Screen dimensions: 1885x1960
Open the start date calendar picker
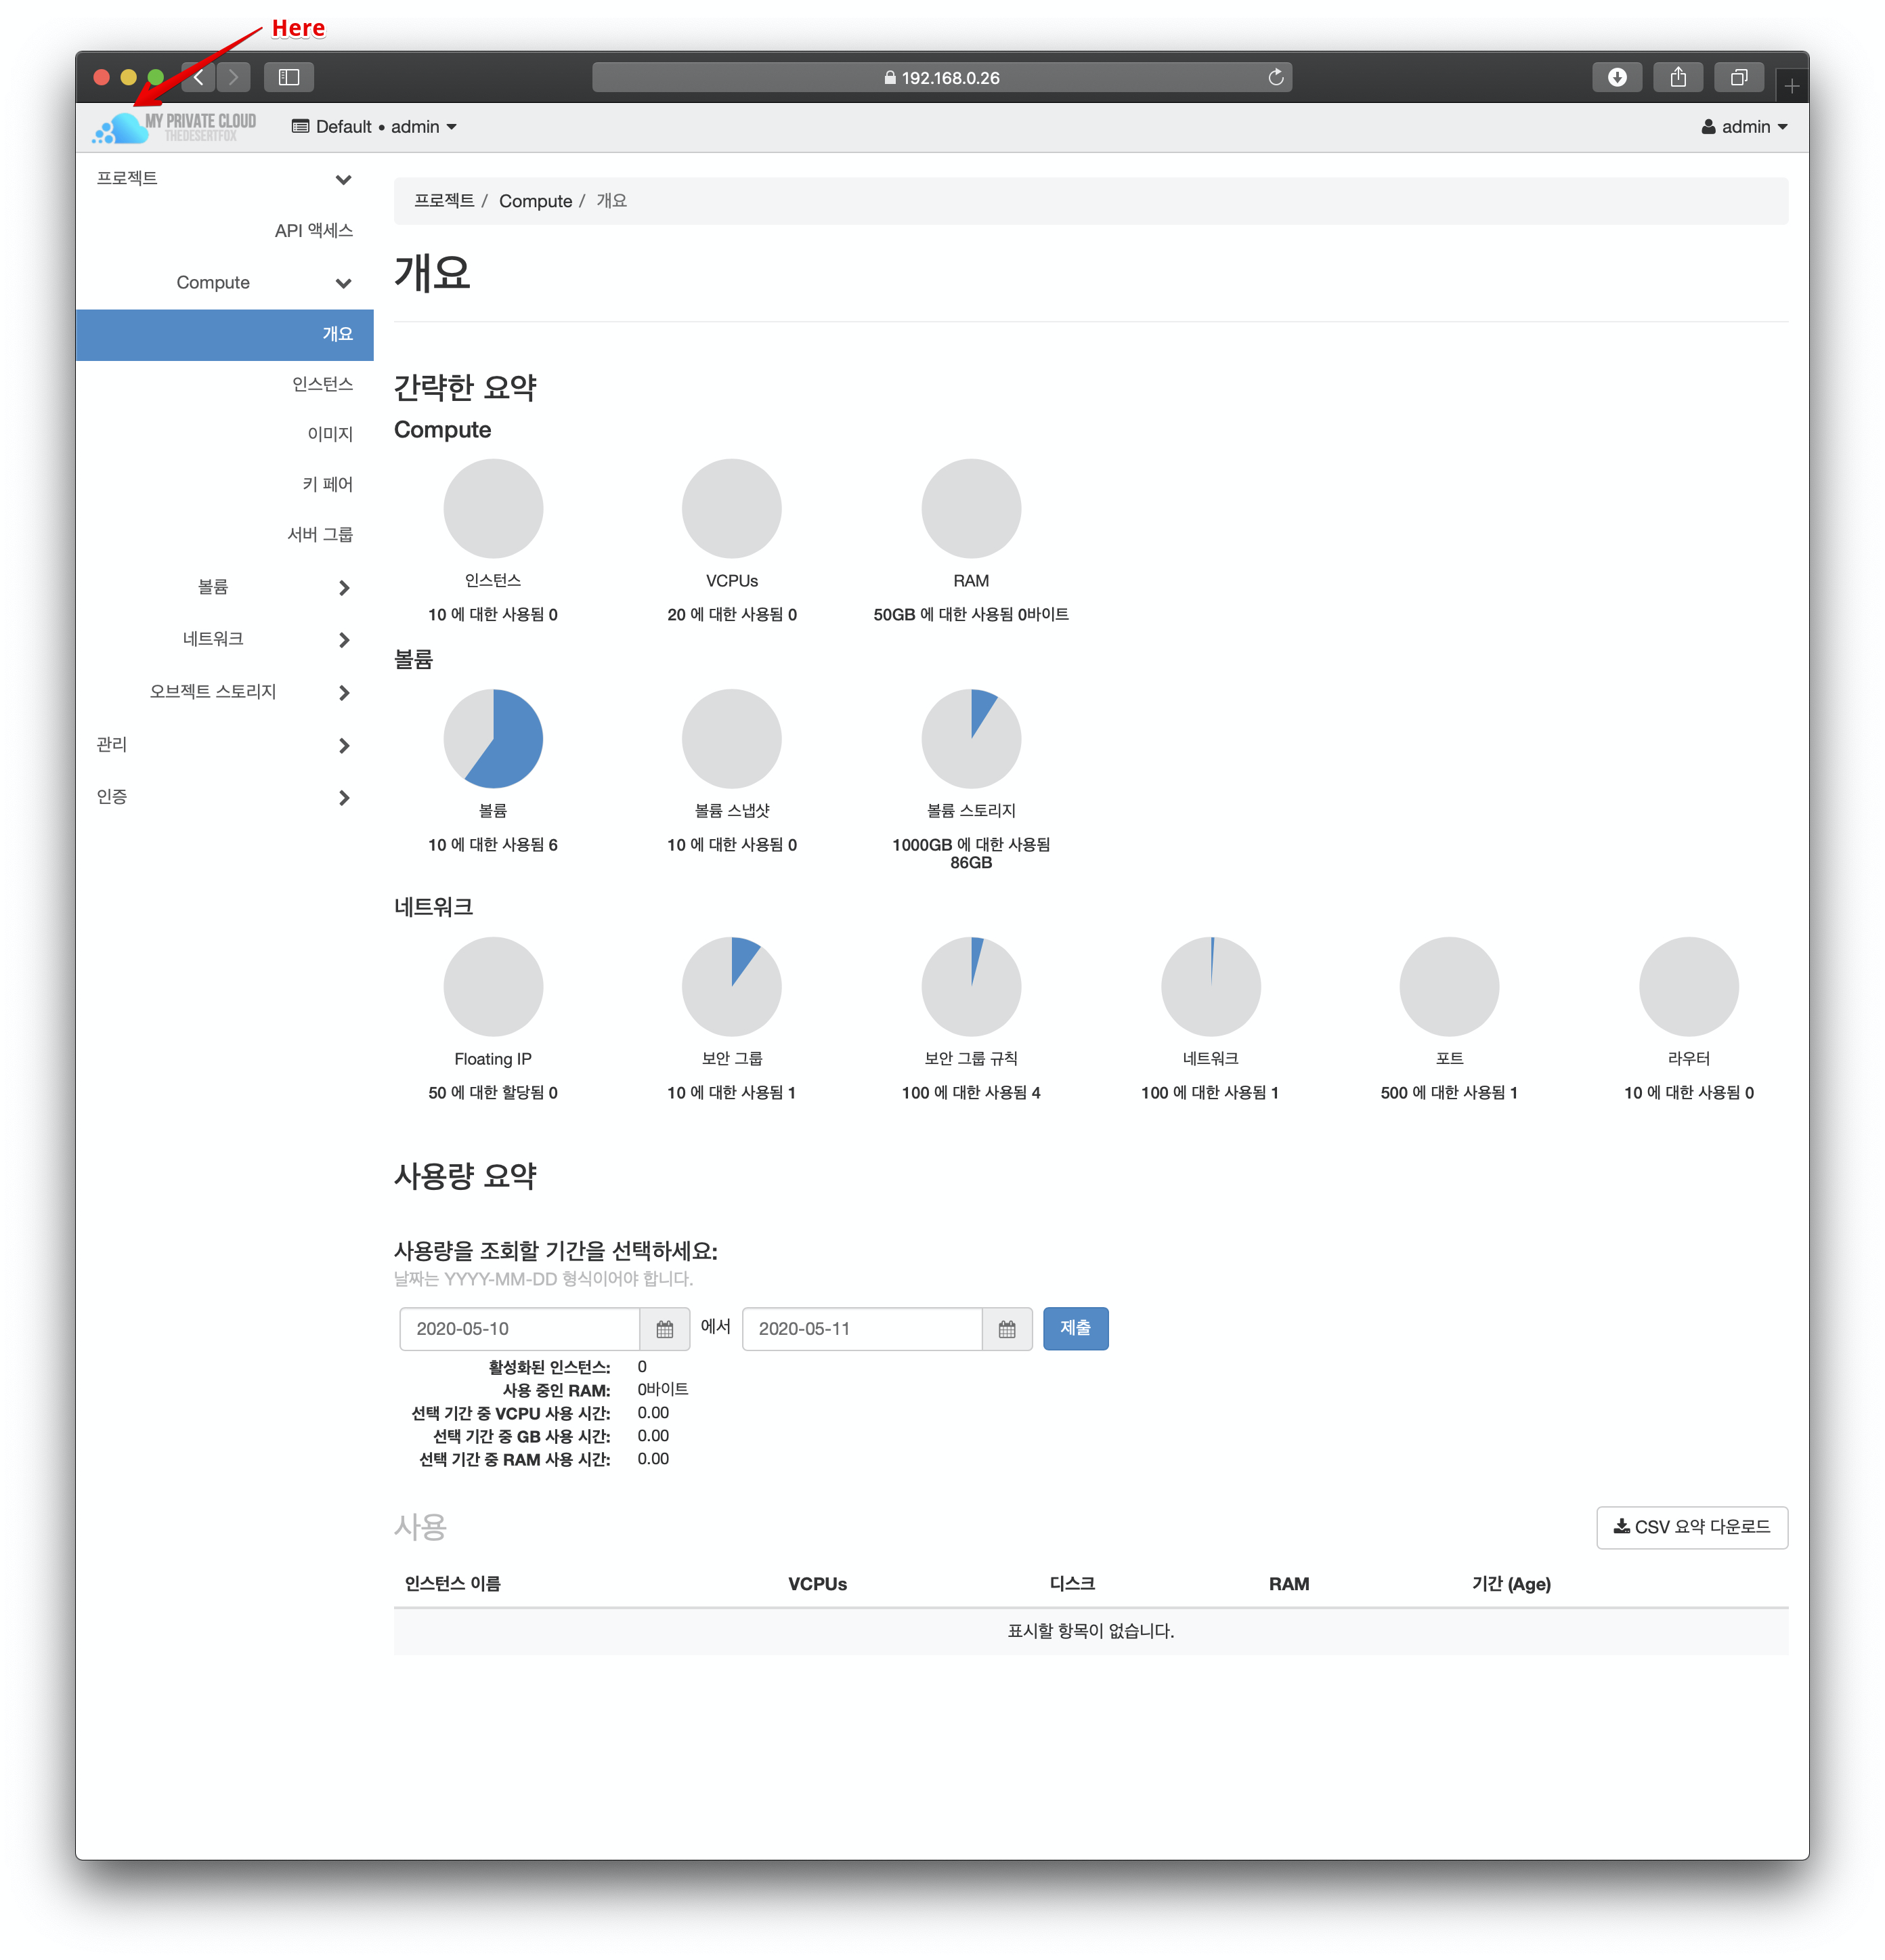click(665, 1329)
